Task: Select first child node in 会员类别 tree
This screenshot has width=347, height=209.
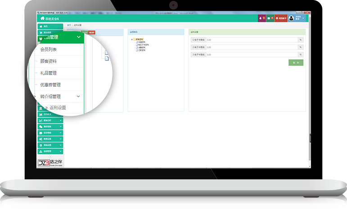Action: coord(140,42)
